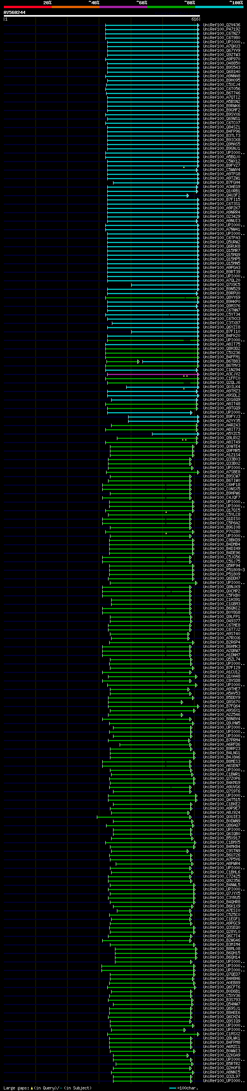
Task: Select the UniRef100_A8IT75 label
Action: coord(222,344)
